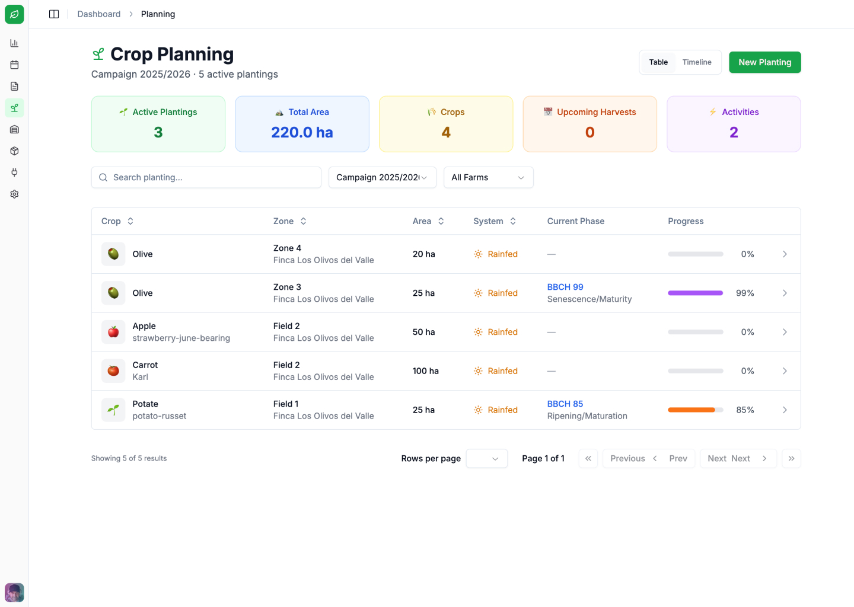
Task: Switch to the Timeline view
Action: coord(697,62)
